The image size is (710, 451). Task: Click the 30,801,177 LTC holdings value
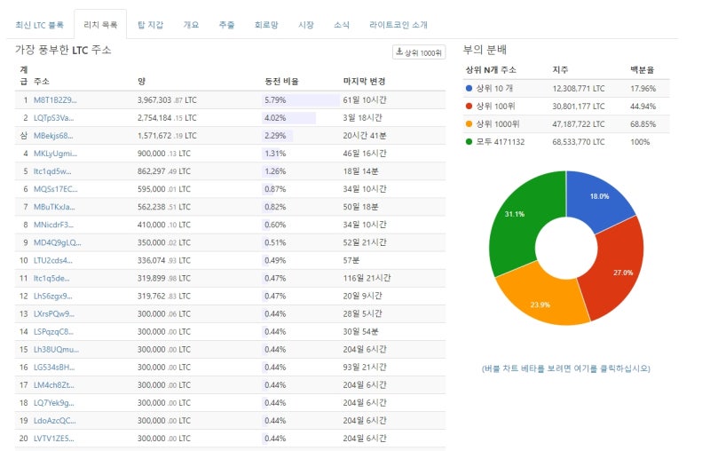pyautogui.click(x=579, y=106)
